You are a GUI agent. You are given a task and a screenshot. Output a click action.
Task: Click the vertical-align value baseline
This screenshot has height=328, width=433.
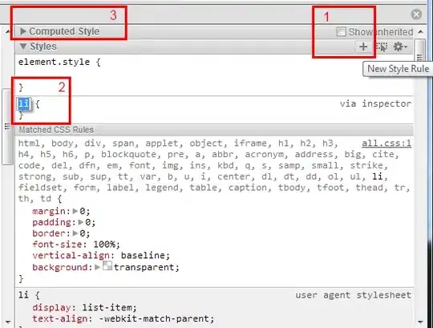coord(143,255)
